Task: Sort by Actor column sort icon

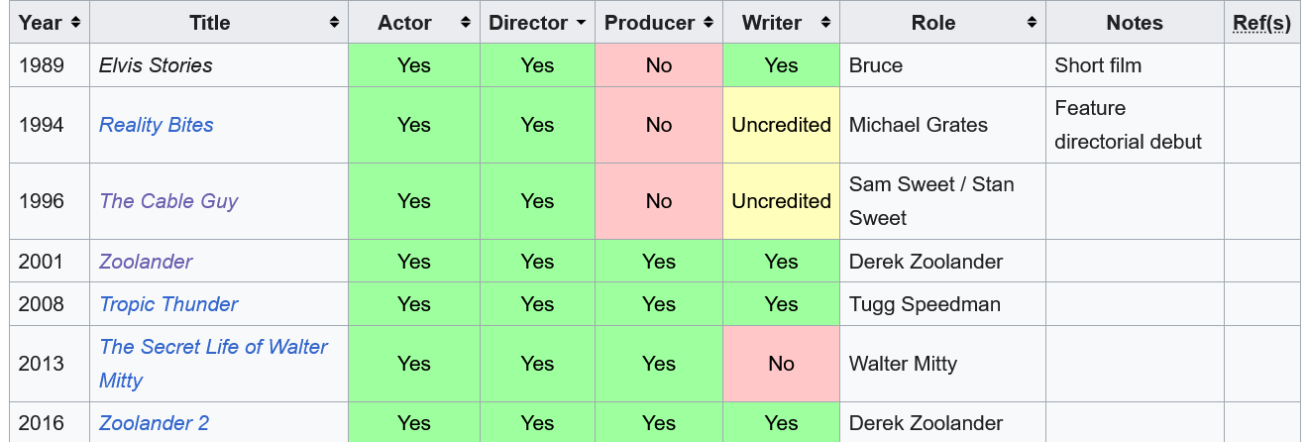Action: coord(465,23)
